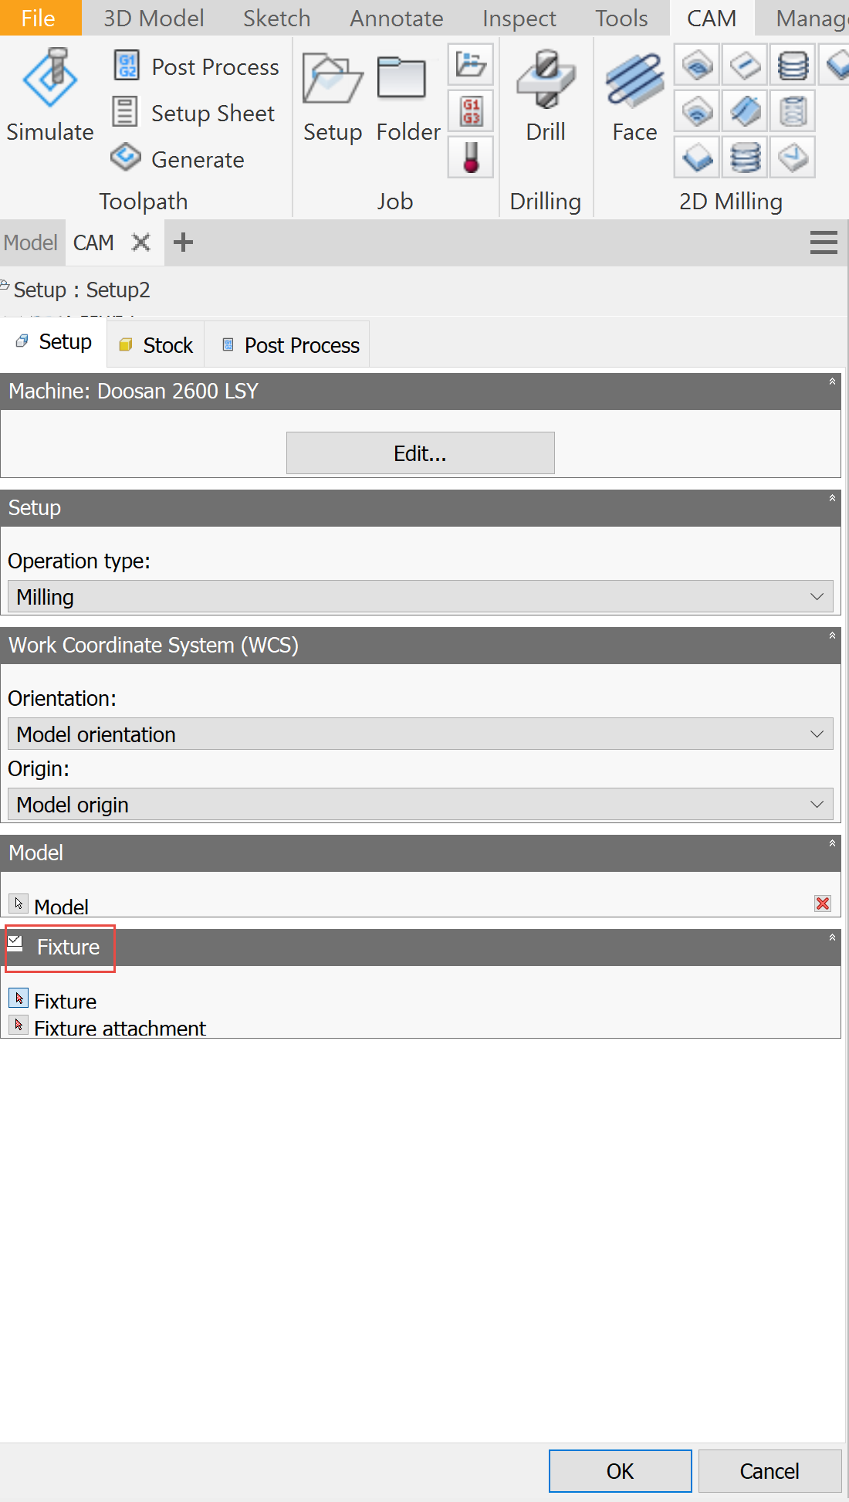The image size is (849, 1502).
Task: Open the Orientation dropdown
Action: point(421,734)
